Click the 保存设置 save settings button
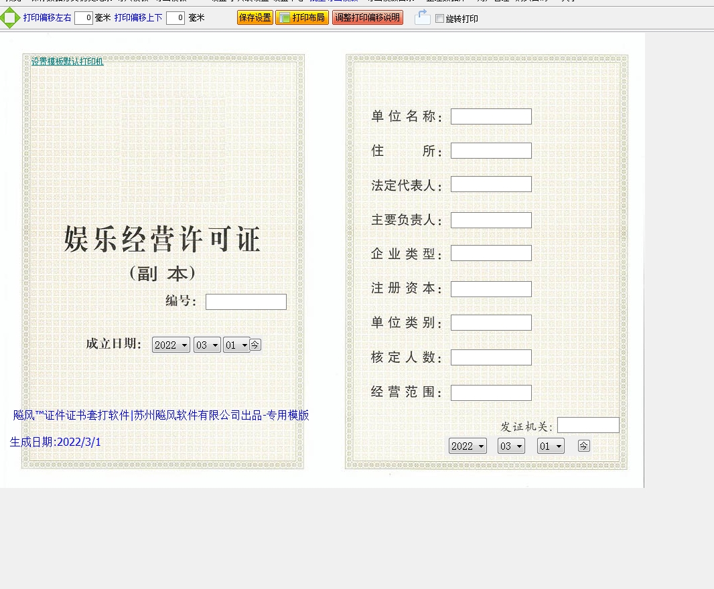Image resolution: width=714 pixels, height=589 pixels. (255, 18)
